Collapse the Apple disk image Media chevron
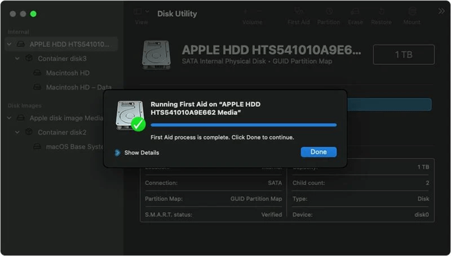 pos(9,118)
